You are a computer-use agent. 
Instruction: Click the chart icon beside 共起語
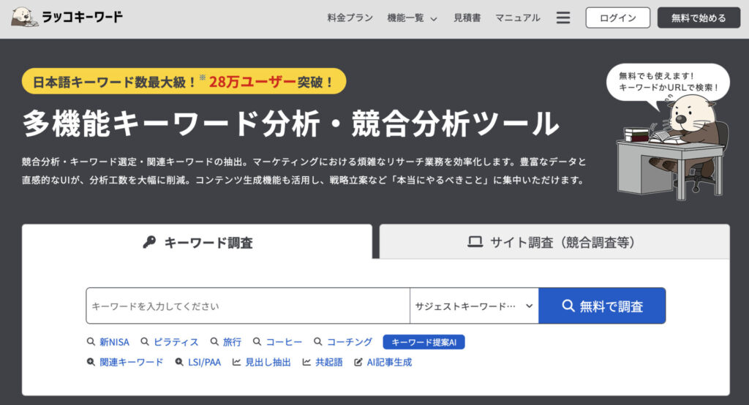pyautogui.click(x=307, y=362)
